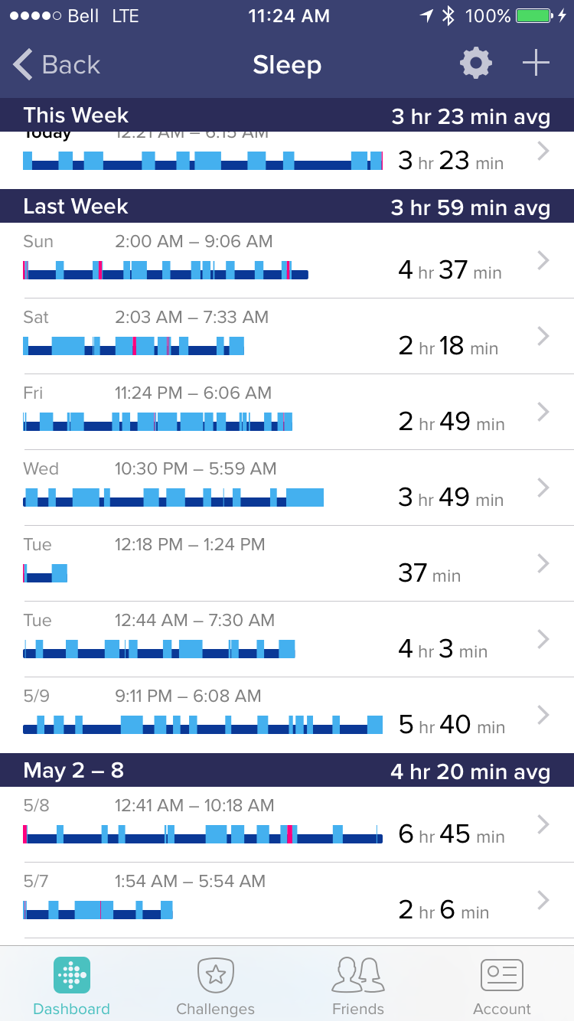Add a new sleep log with plus

point(536,64)
